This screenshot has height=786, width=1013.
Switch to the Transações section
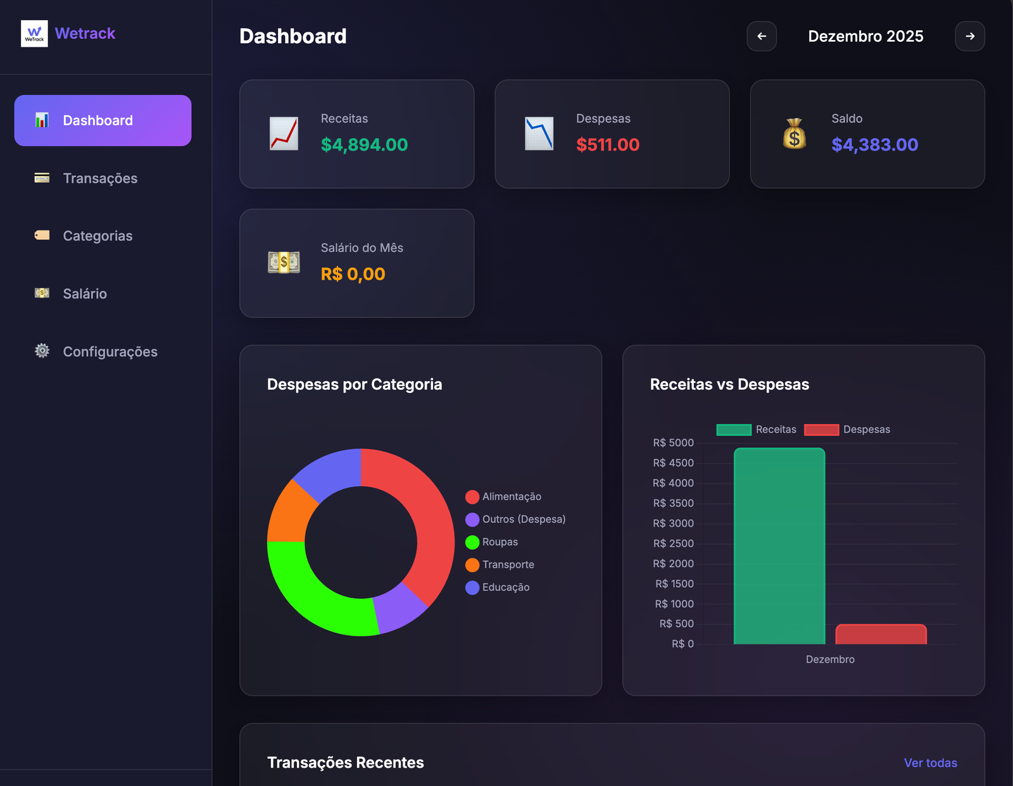99,178
